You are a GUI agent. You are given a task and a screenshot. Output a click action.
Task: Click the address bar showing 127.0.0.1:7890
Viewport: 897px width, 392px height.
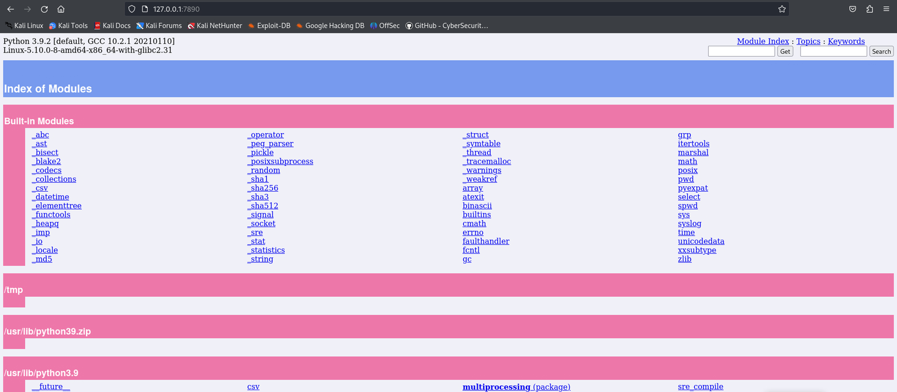click(x=409, y=9)
